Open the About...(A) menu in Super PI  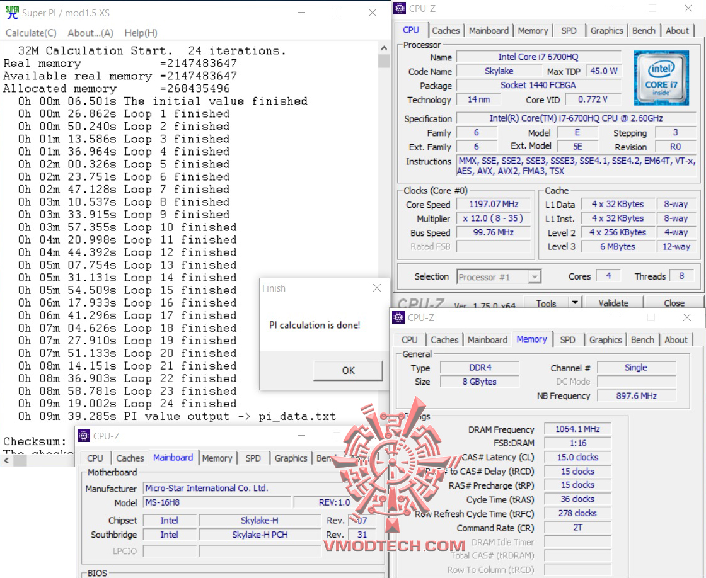tap(91, 33)
